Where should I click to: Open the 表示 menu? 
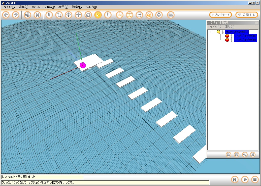(63, 7)
